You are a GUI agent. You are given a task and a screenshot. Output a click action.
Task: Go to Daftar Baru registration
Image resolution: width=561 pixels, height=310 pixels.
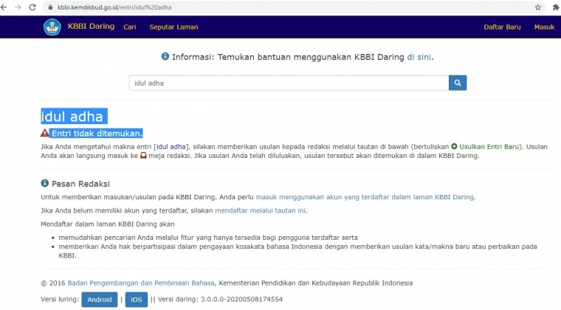[x=502, y=27]
